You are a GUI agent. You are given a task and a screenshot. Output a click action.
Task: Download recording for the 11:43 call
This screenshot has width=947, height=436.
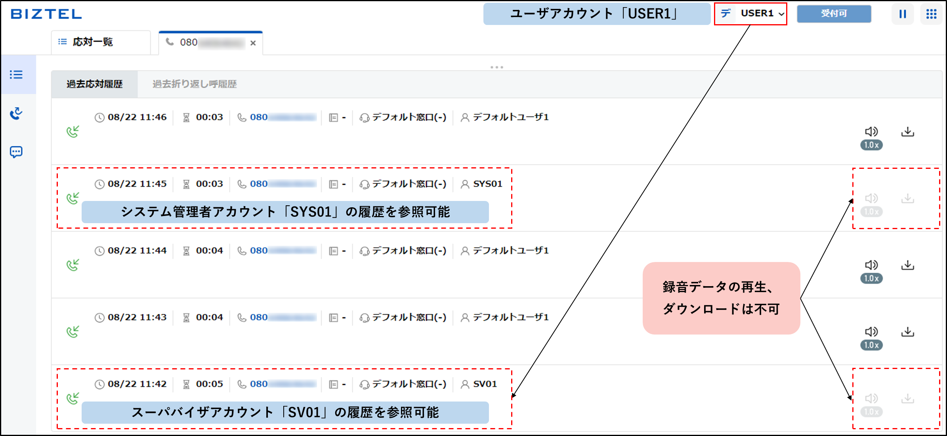(x=908, y=331)
